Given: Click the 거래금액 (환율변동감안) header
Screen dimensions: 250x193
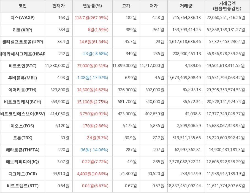Looking at the screenshot, I should pos(227,6).
